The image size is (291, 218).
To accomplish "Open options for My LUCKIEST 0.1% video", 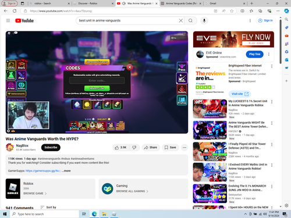I will [272, 102].
